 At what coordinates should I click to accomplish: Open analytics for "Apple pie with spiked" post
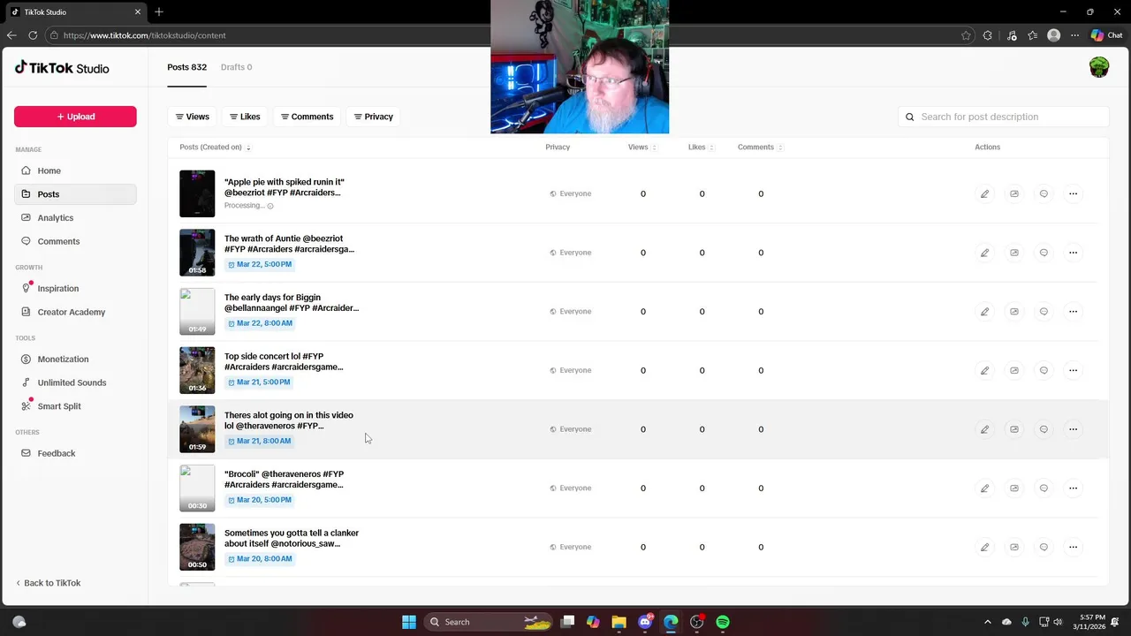1014,193
